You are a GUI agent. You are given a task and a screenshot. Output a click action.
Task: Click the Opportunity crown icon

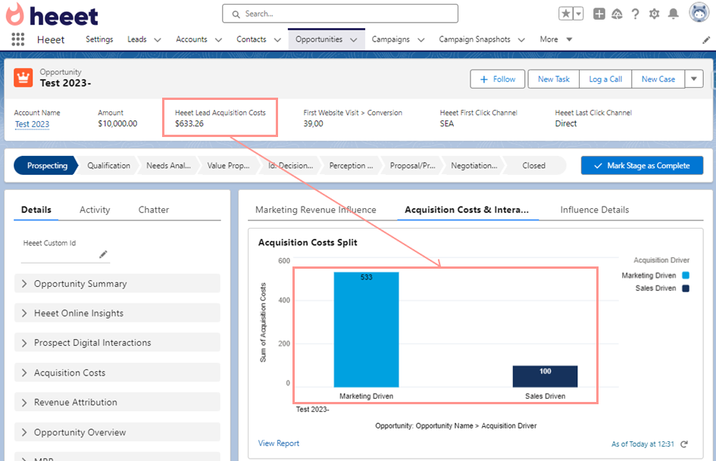pyautogui.click(x=23, y=78)
